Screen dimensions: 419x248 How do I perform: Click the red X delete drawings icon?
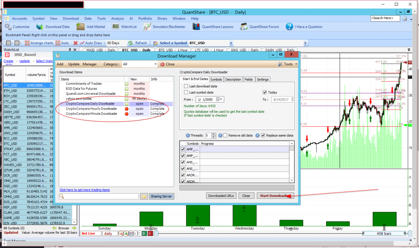(x=76, y=43)
